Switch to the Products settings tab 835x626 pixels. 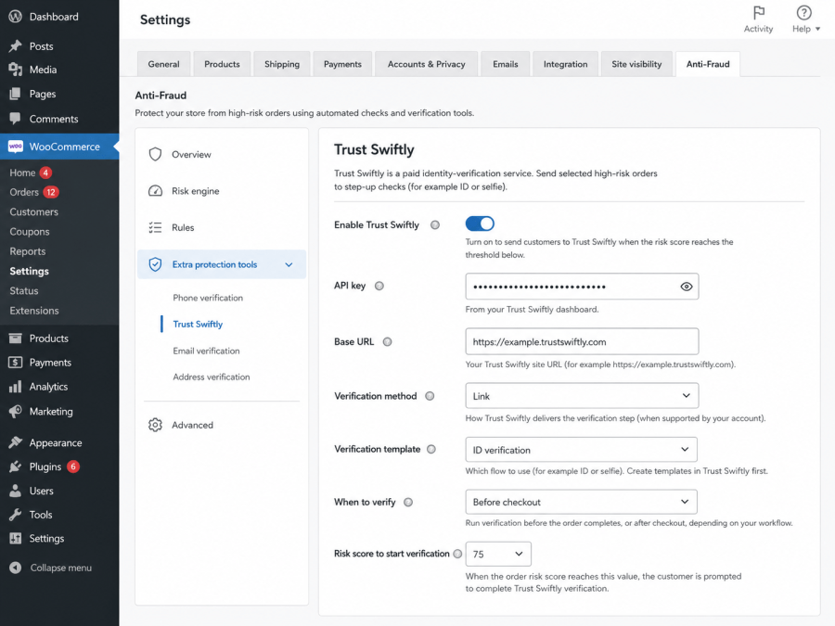(222, 64)
